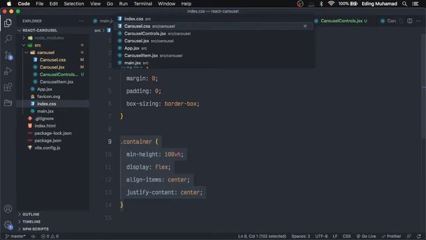Select CarouselItem.jsx in open editors list
Image resolution: width=426 pixels, height=240 pixels.
point(213,55)
